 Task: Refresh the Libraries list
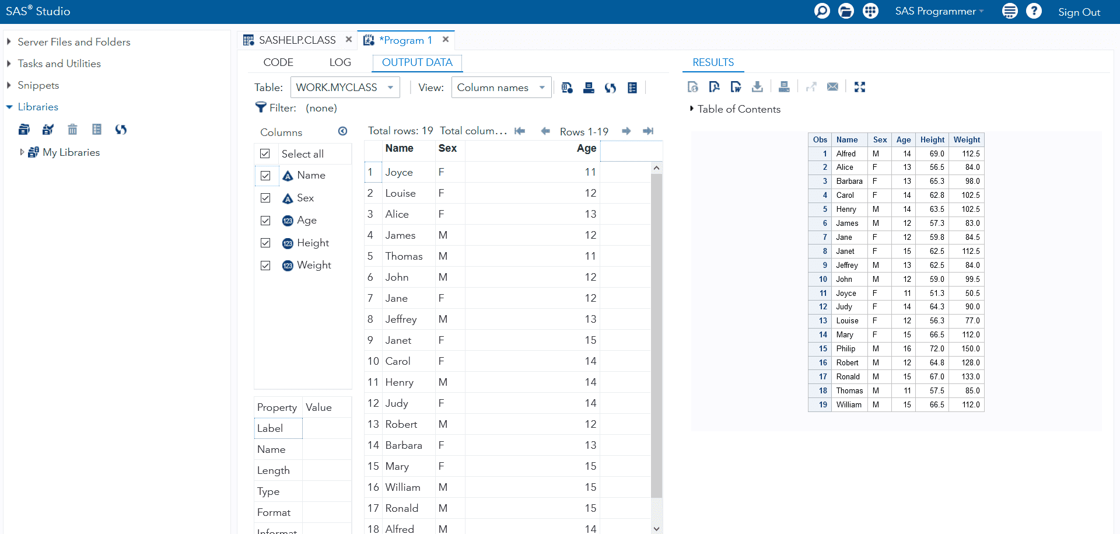click(121, 130)
